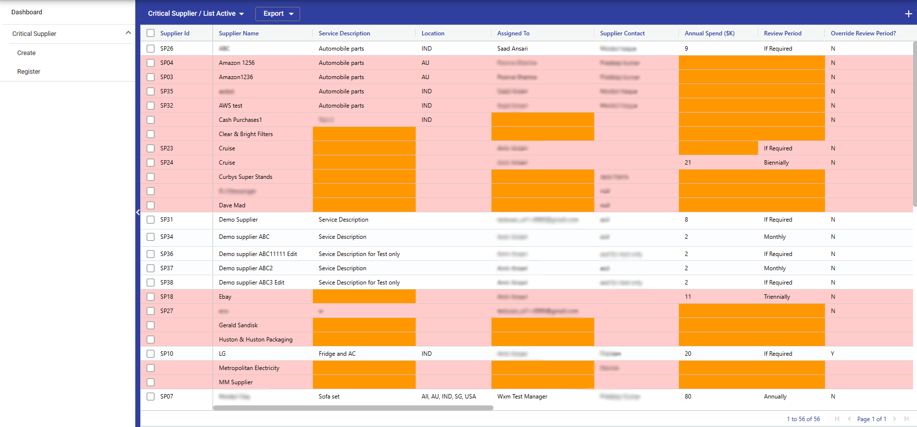Go to the previous page arrow
The width and height of the screenshot is (917, 427).
849,419
